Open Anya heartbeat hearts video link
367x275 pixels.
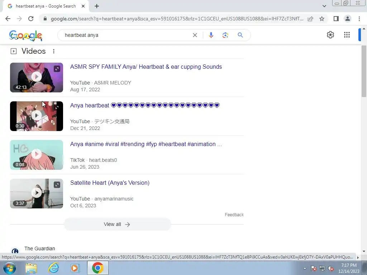point(145,105)
